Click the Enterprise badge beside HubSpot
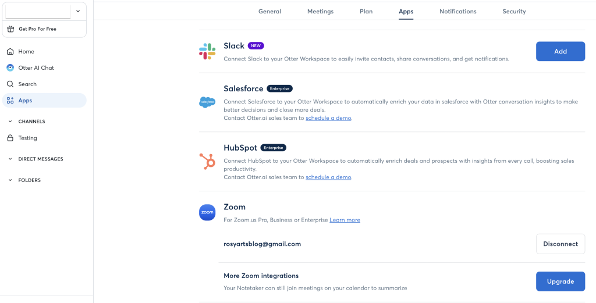 274,147
